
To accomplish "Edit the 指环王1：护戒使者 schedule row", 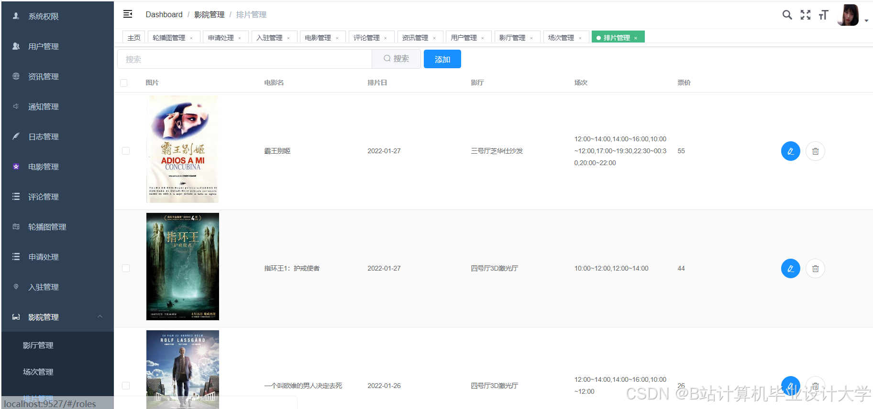I will click(x=791, y=269).
